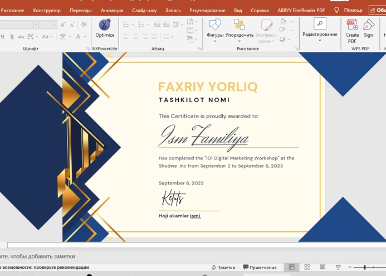Click the convert to SmartArt icon
Viewport: 386px width, 276px height.
point(190,39)
